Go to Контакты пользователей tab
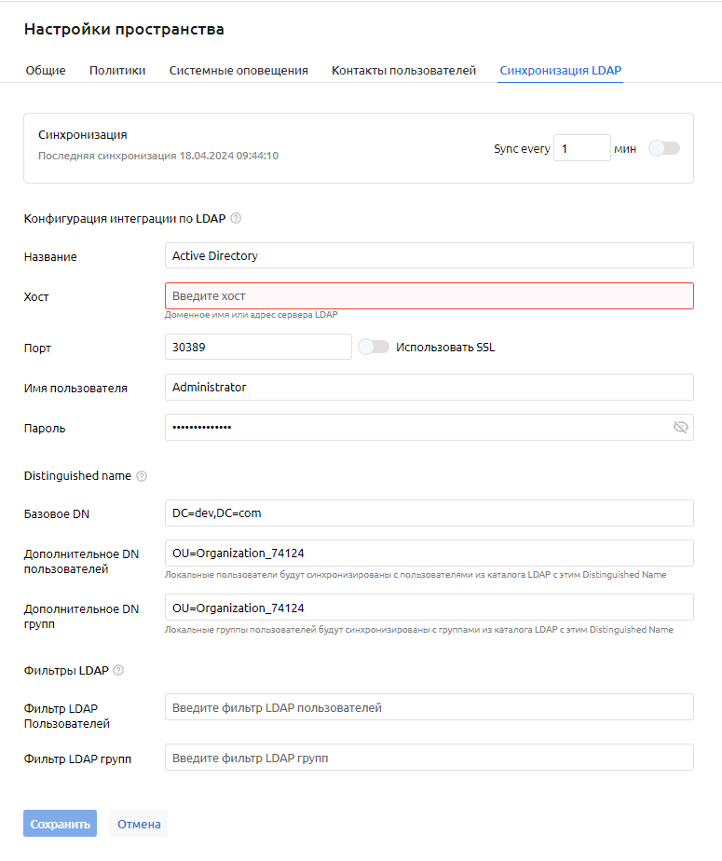Screen dimensions: 722x861 403,71
